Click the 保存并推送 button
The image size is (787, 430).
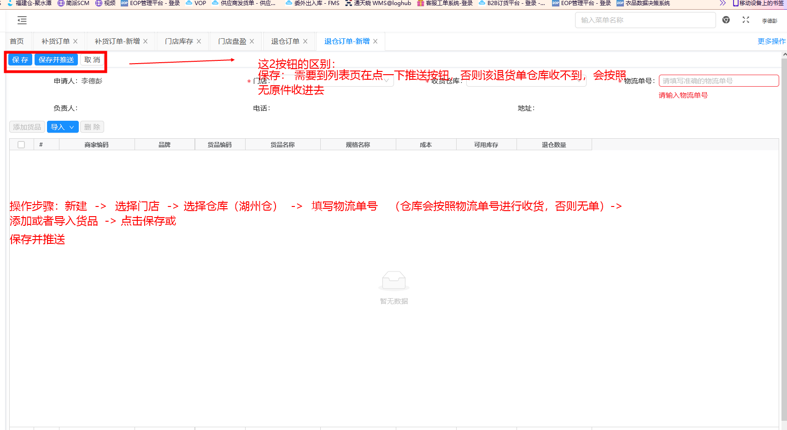click(56, 60)
